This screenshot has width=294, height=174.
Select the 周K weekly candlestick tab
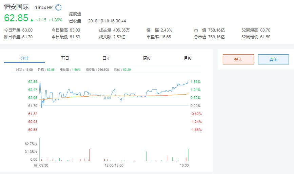click(146, 58)
